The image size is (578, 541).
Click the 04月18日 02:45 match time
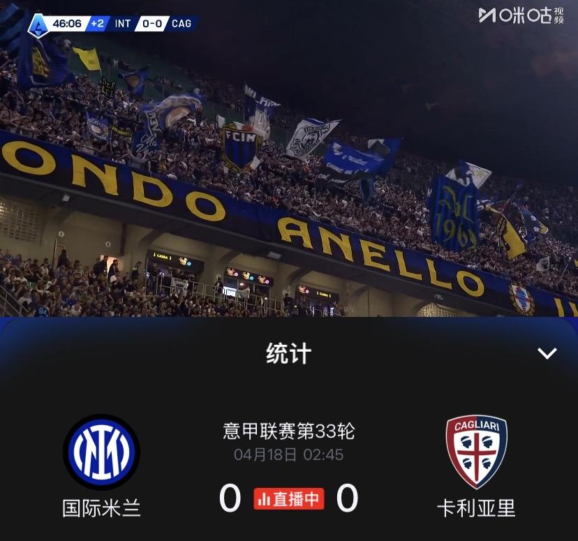click(x=288, y=454)
